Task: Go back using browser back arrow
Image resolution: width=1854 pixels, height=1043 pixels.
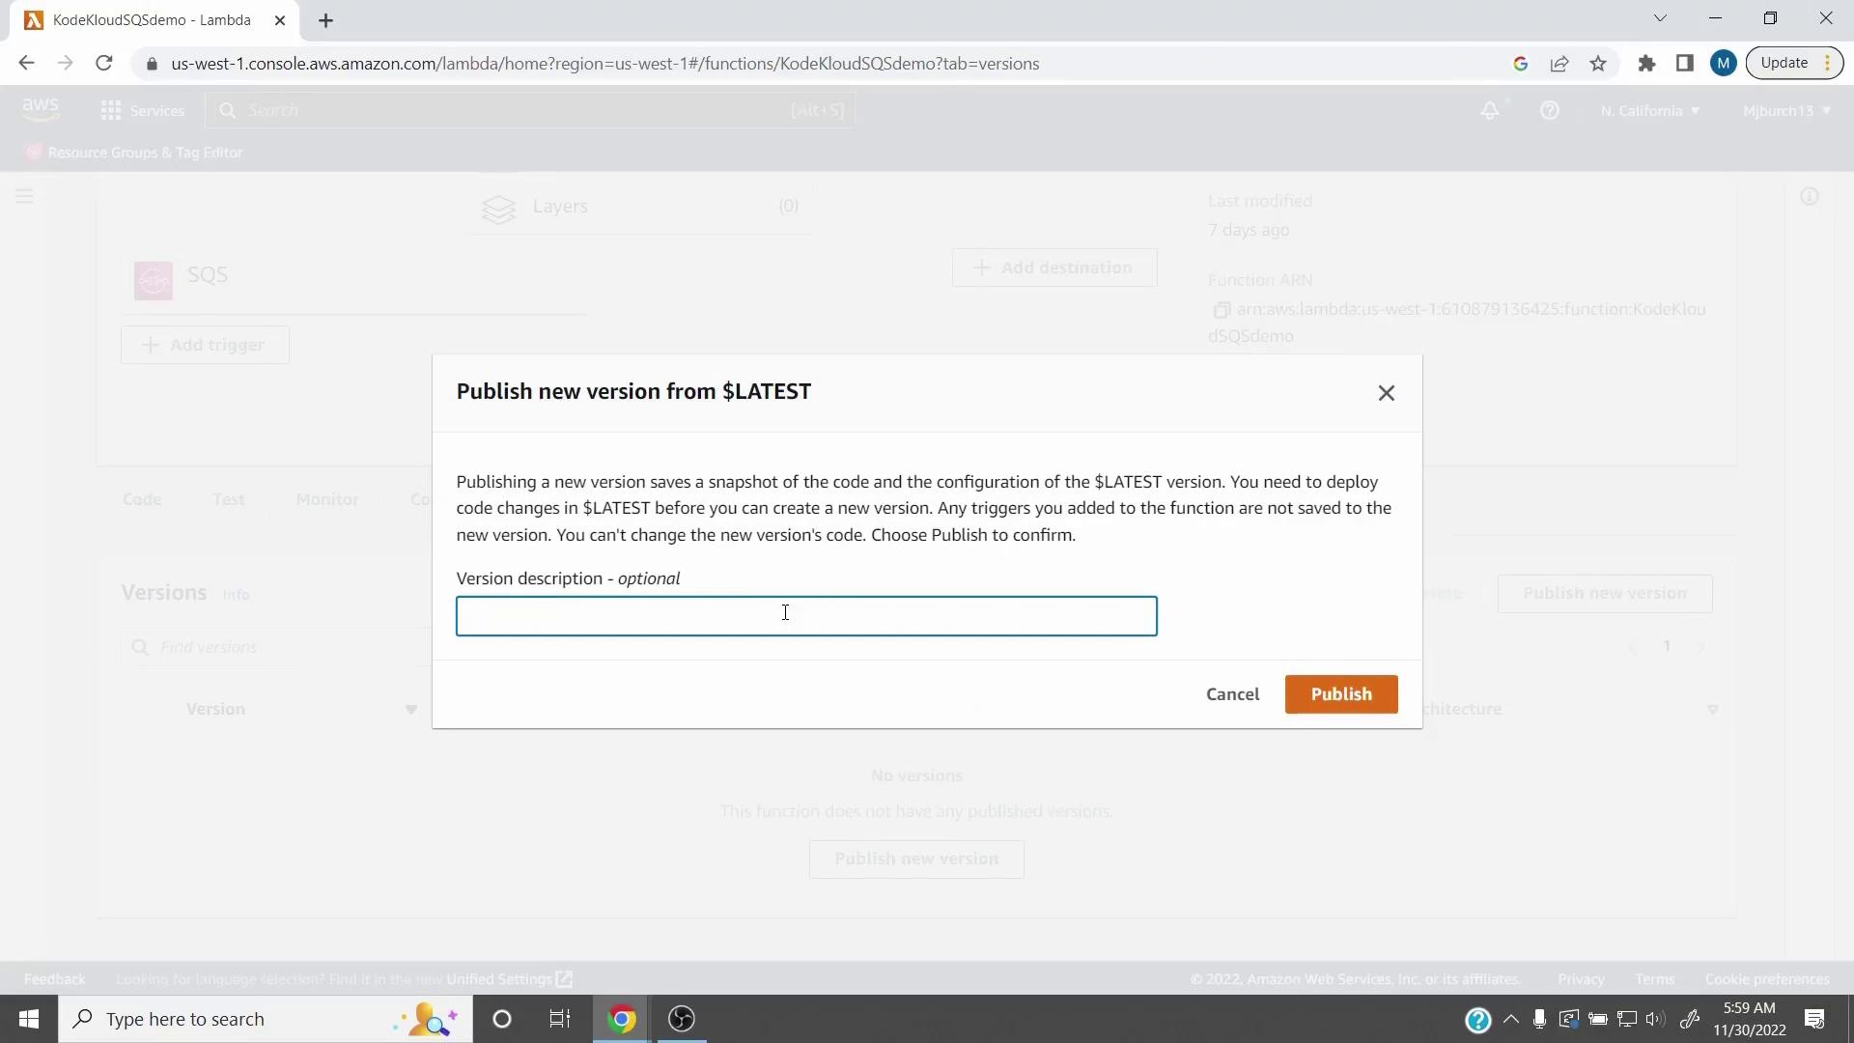Action: tap(26, 64)
